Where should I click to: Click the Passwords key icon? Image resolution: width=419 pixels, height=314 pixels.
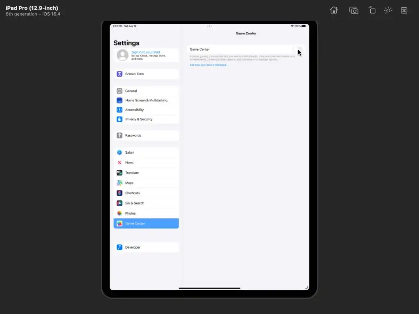119,135
